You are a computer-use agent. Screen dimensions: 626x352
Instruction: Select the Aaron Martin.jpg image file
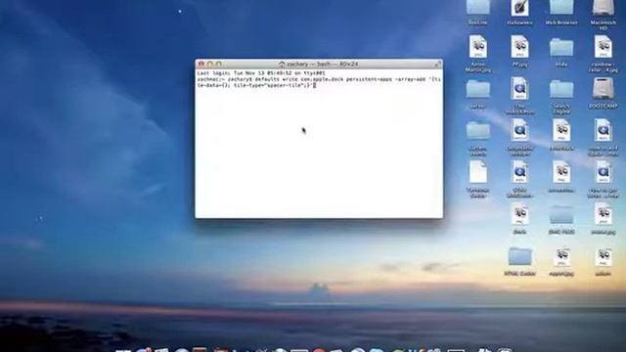478,47
